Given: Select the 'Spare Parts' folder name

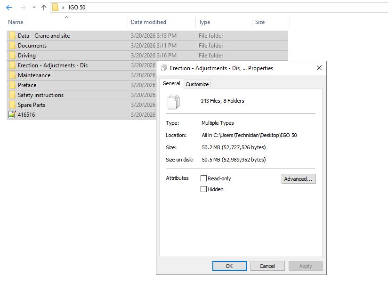Looking at the screenshot, I should (32, 105).
